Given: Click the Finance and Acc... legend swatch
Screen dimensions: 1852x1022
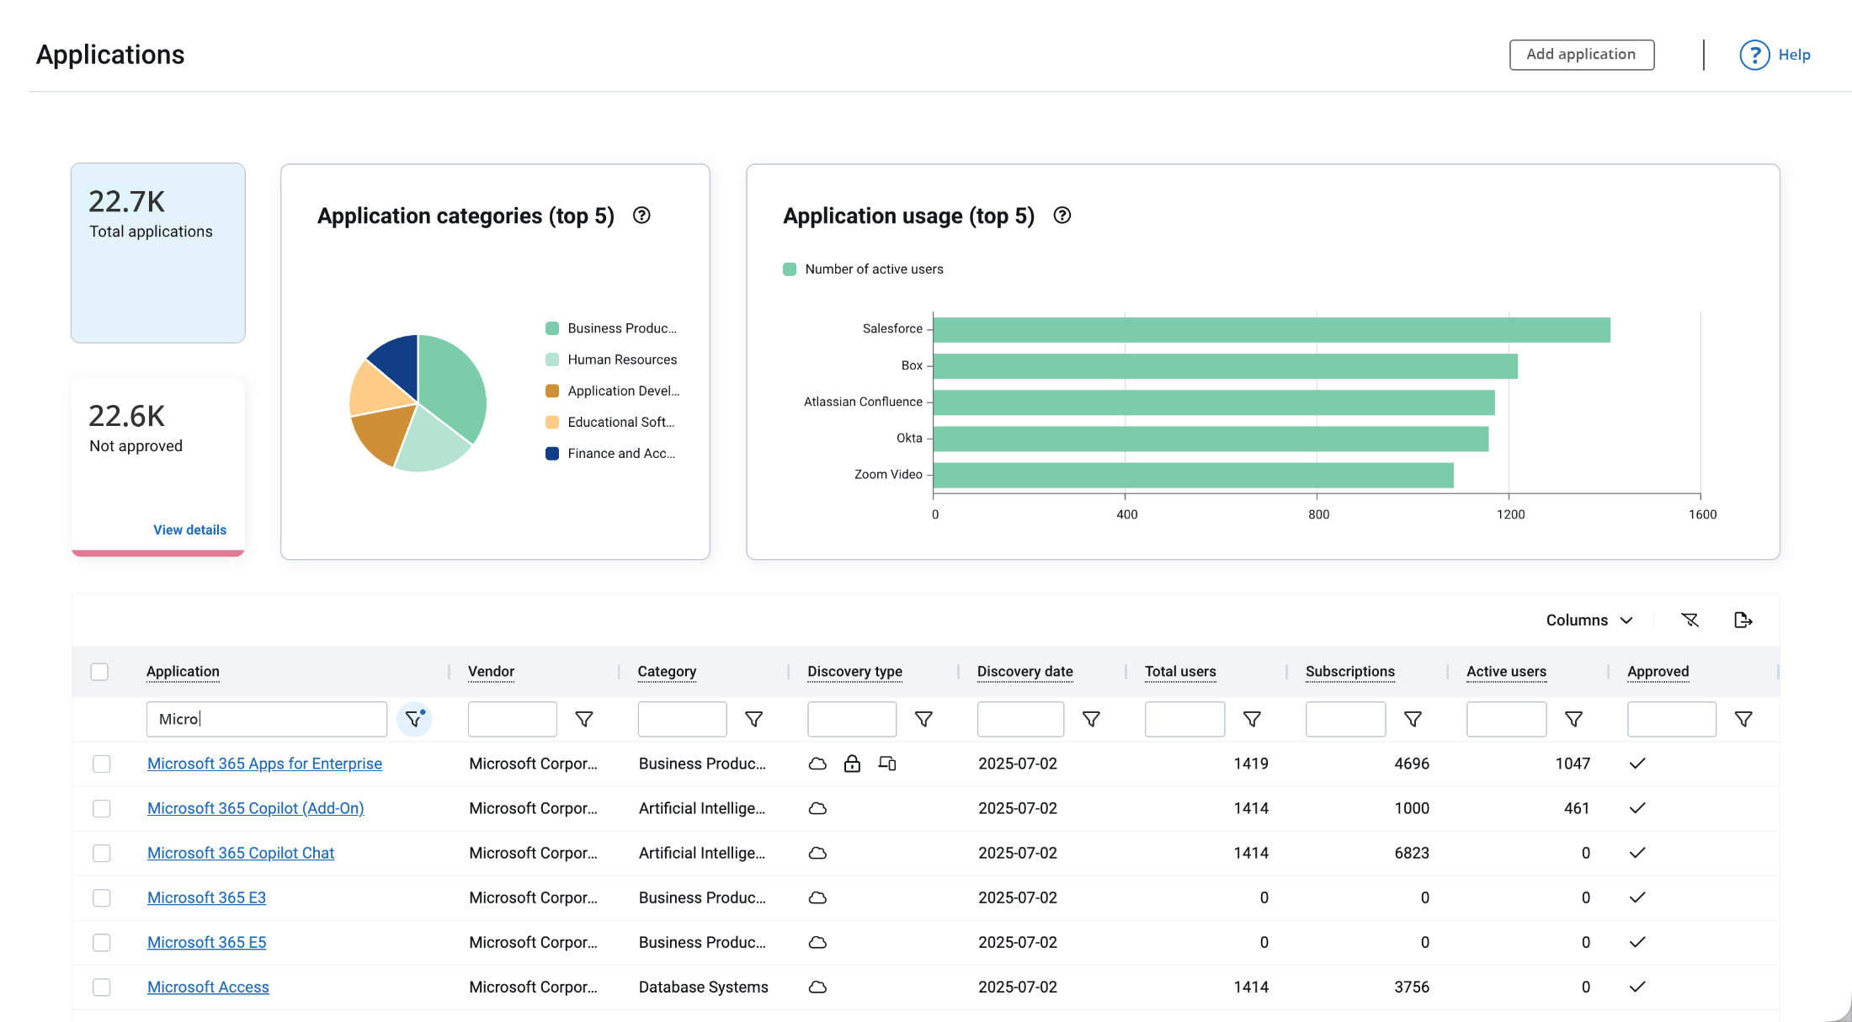Looking at the screenshot, I should pyautogui.click(x=552, y=453).
